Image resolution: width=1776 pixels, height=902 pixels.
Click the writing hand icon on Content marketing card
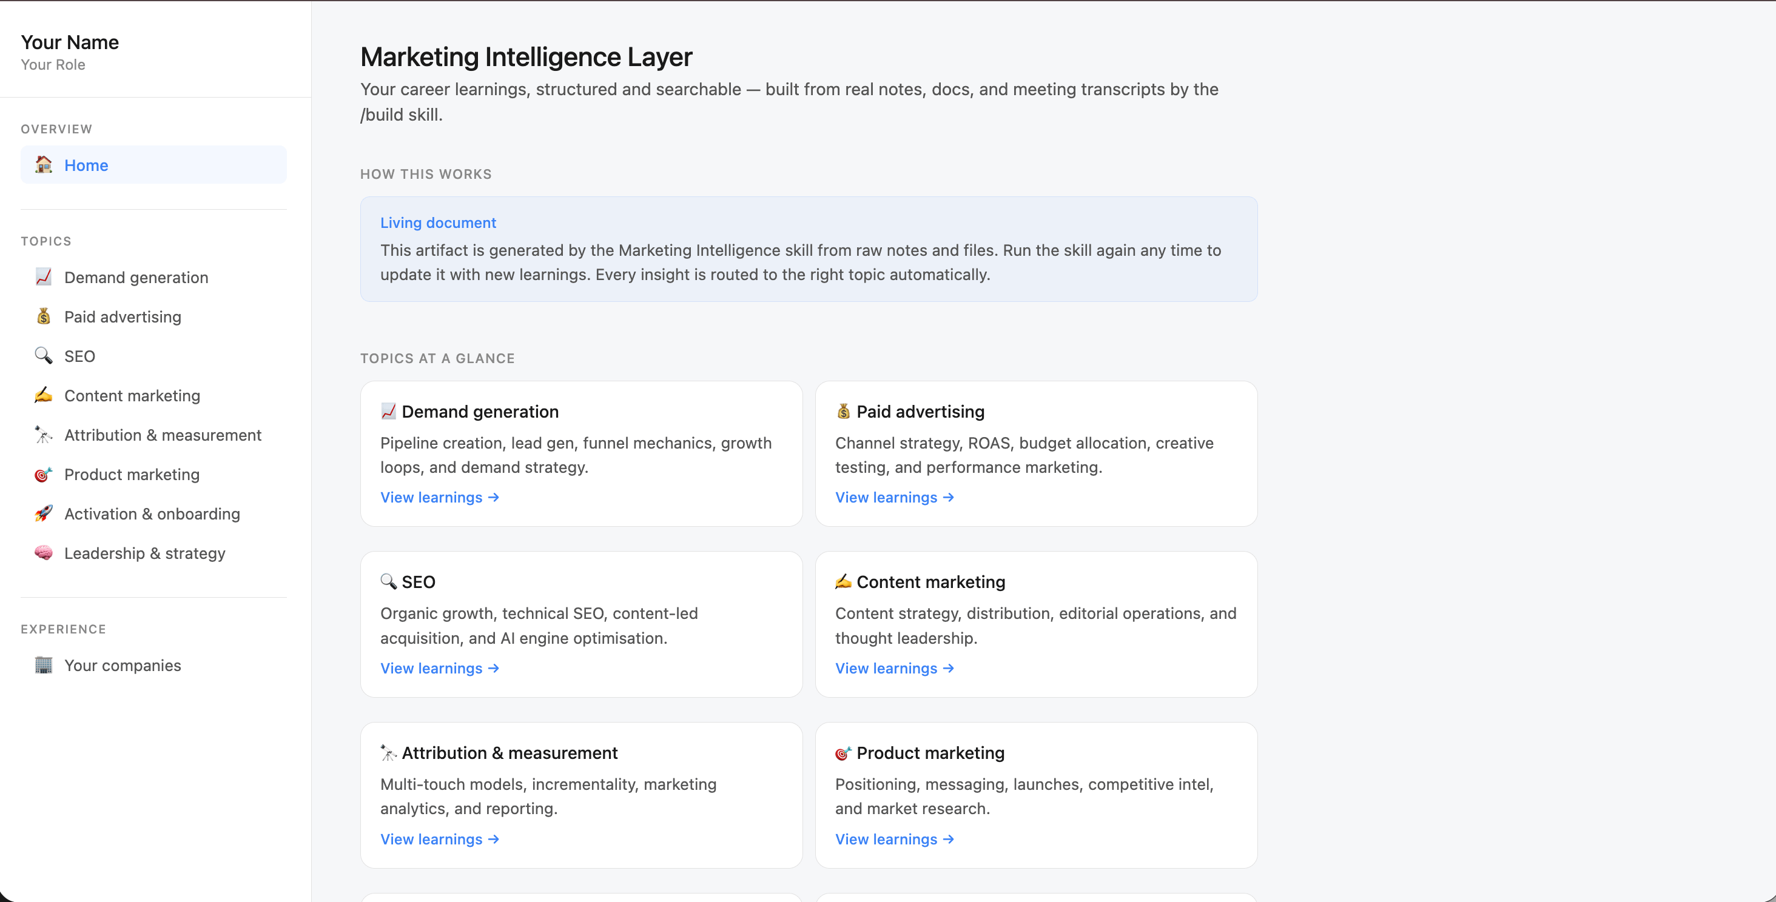coord(844,581)
